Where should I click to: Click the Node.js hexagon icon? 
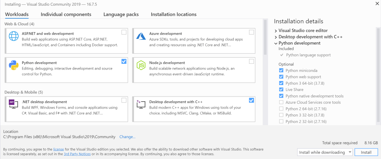pos(141,65)
